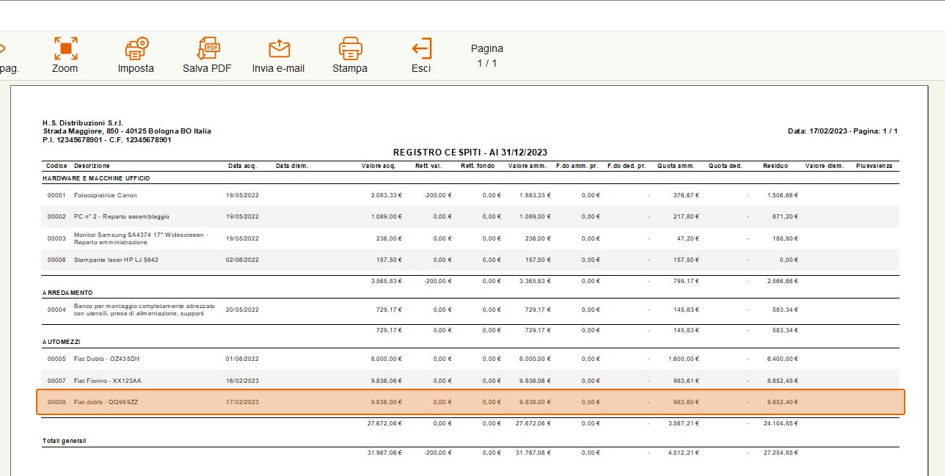Click the Valore acq. column header
Image resolution: width=945 pixels, height=476 pixels.
379,166
